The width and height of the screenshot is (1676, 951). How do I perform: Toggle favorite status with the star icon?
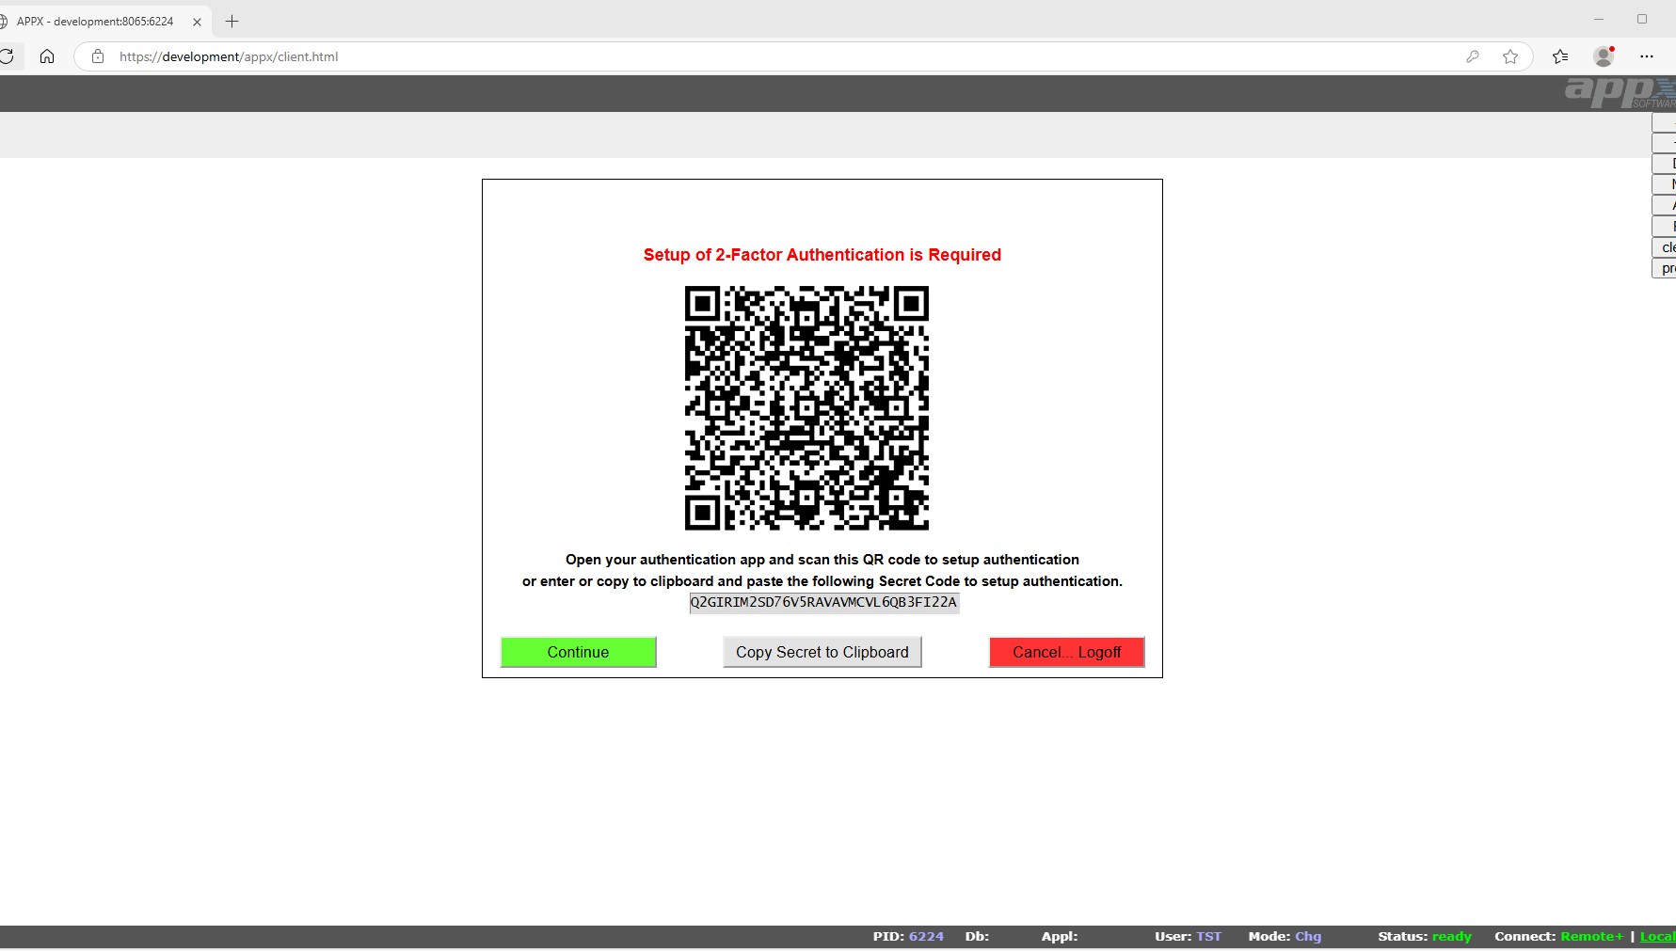click(x=1511, y=56)
